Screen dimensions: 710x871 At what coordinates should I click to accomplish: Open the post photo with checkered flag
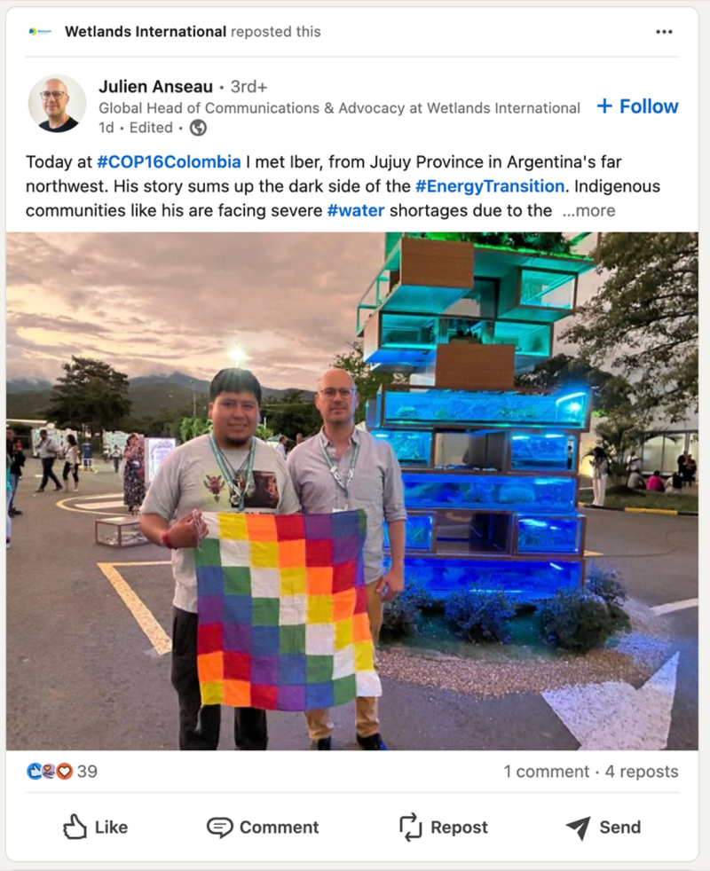click(x=352, y=491)
